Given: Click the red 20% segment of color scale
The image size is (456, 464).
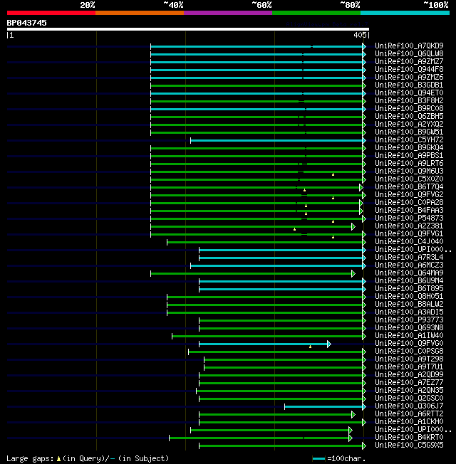Looking at the screenshot, I should [x=51, y=13].
